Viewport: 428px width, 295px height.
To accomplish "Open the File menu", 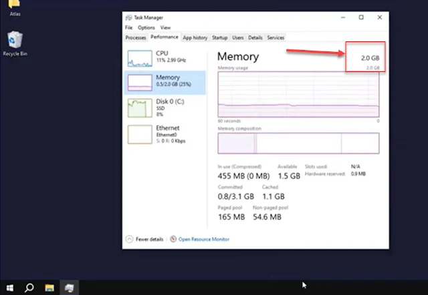I will 128,27.
